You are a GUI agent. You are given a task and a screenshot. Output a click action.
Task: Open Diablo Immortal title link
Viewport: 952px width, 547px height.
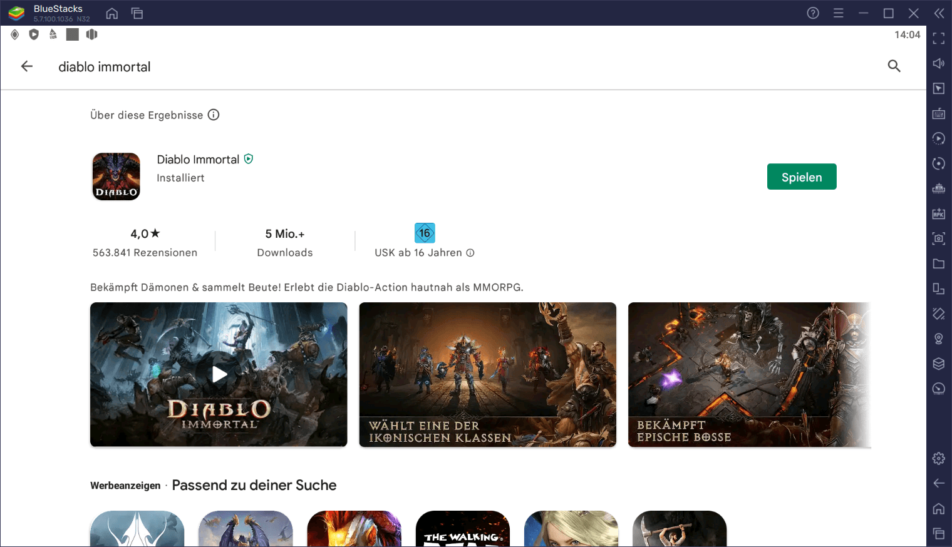tap(198, 160)
